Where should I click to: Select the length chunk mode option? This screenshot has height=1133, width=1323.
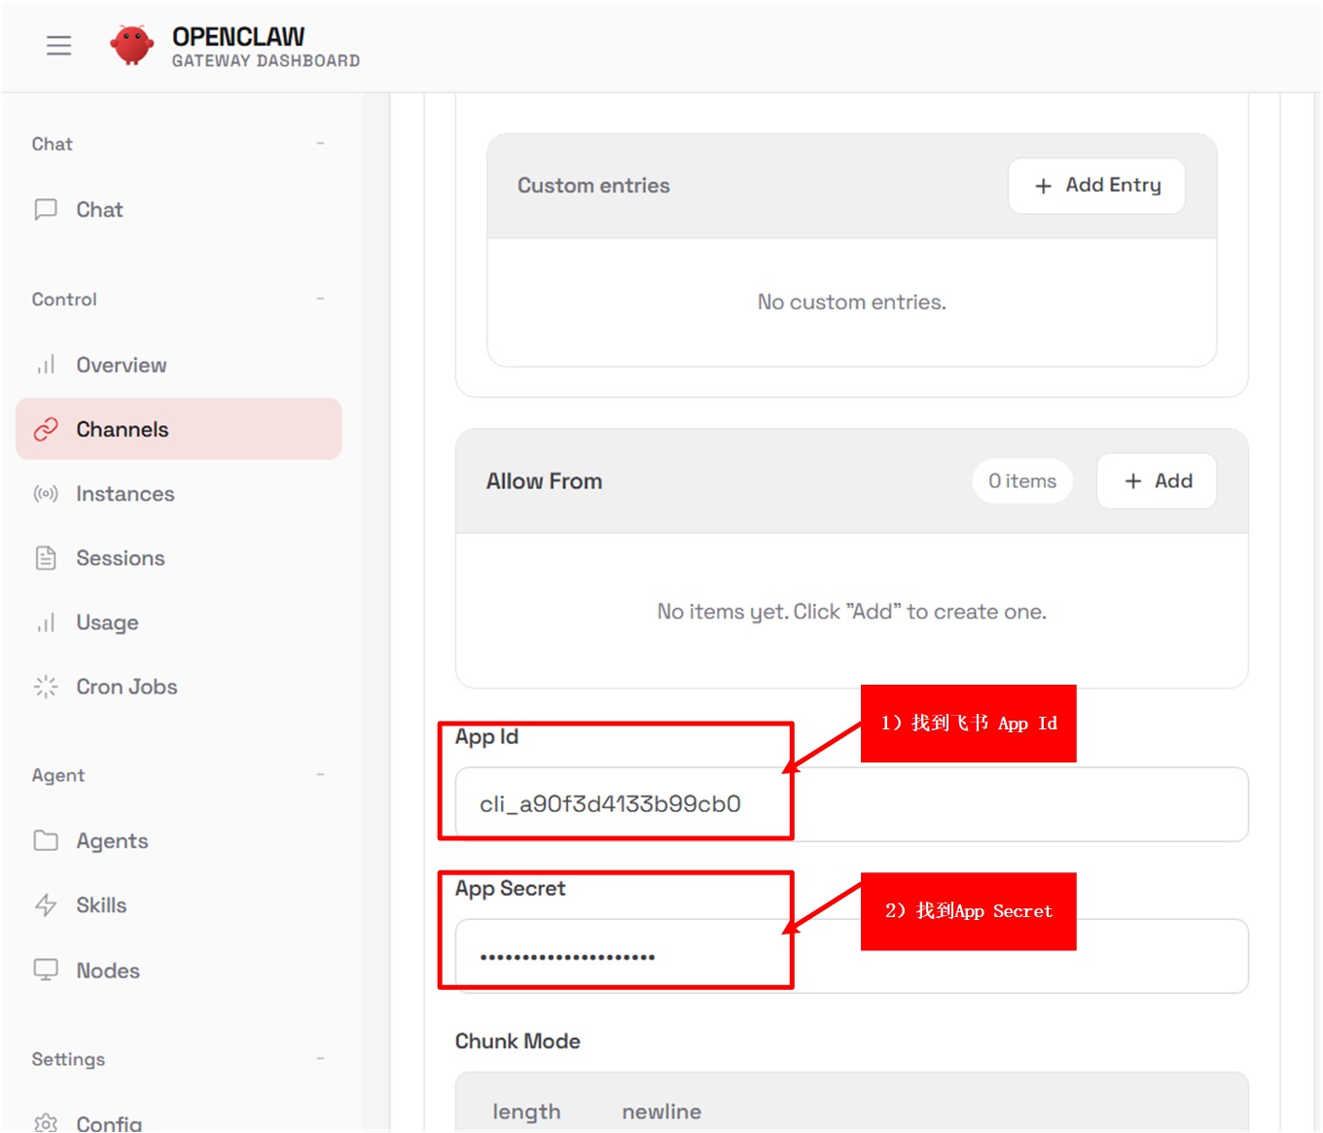(x=526, y=1112)
